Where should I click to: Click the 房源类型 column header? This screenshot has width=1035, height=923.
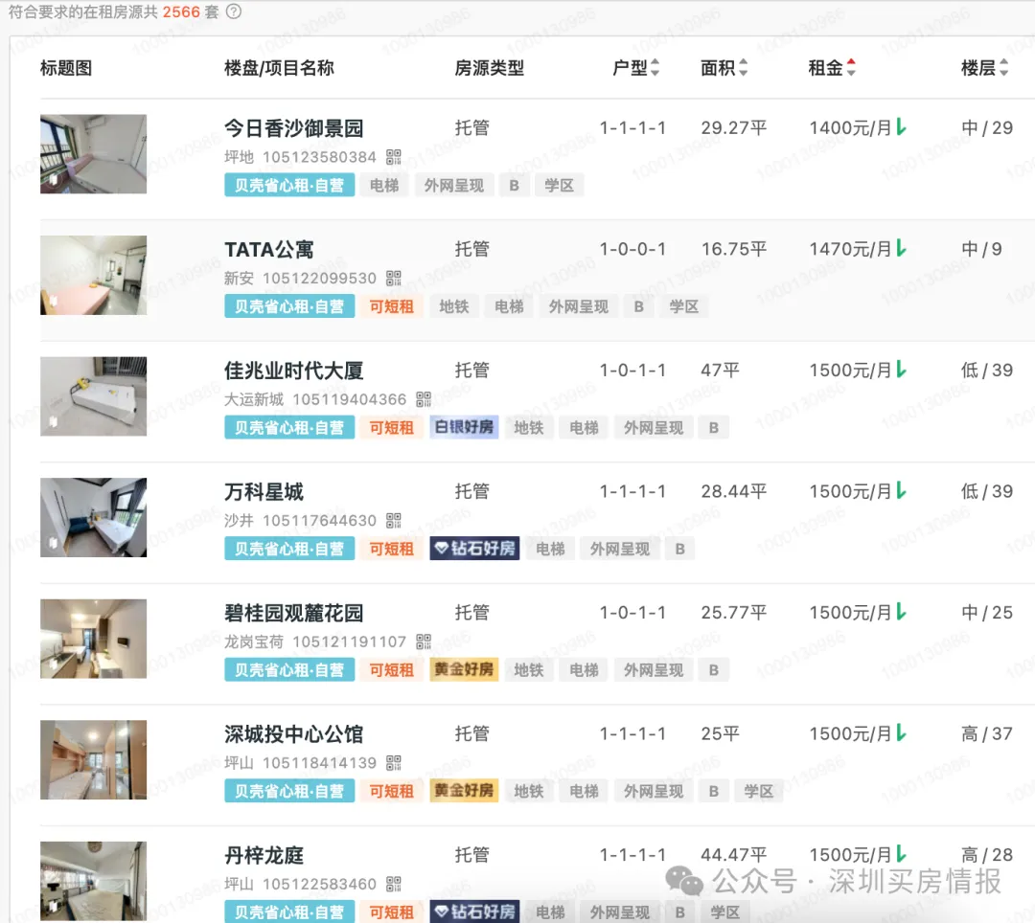(x=489, y=67)
